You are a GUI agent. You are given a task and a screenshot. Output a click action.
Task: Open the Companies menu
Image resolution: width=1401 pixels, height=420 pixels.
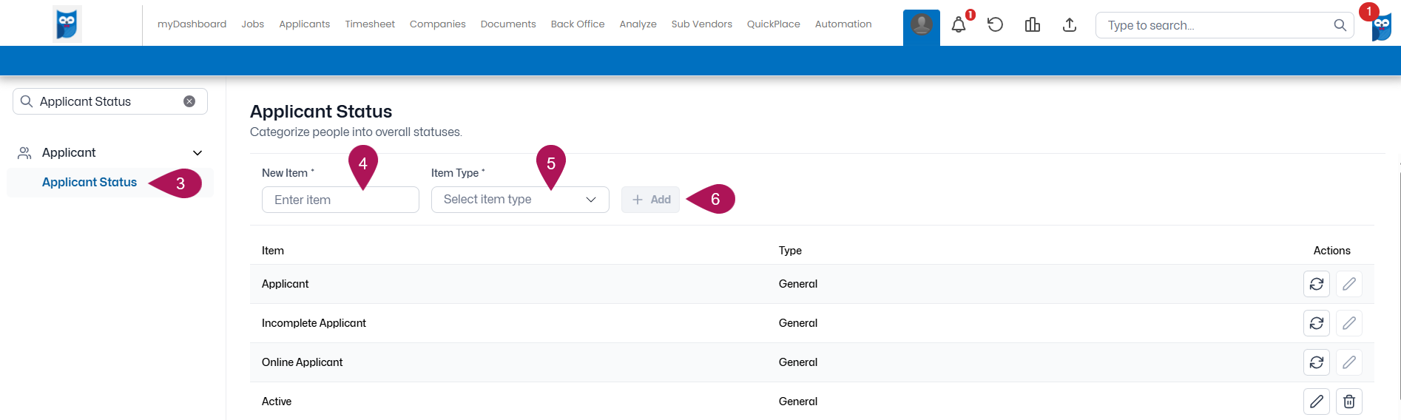(x=437, y=24)
